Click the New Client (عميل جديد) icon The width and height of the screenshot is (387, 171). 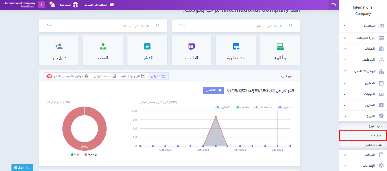click(x=58, y=46)
